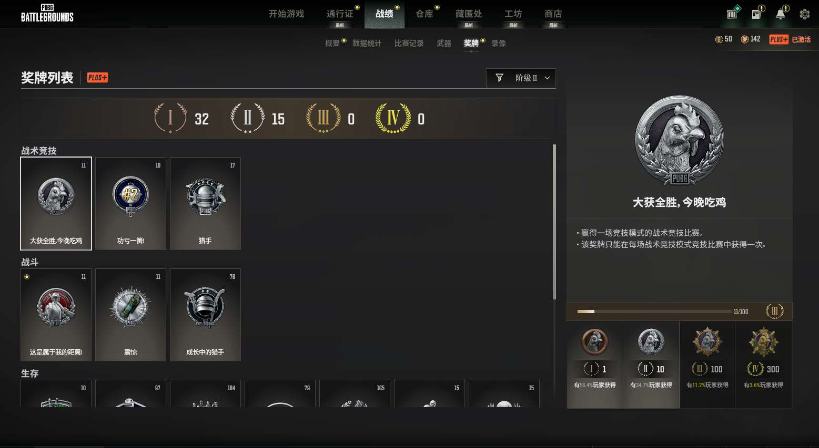Click the orange PLUS+ badge beside 奖牌列表
Image resolution: width=819 pixels, height=448 pixels.
pyautogui.click(x=97, y=78)
